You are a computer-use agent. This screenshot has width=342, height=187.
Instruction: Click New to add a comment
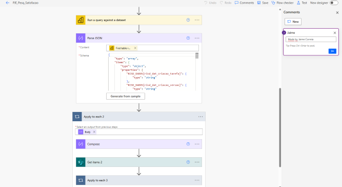[293, 22]
